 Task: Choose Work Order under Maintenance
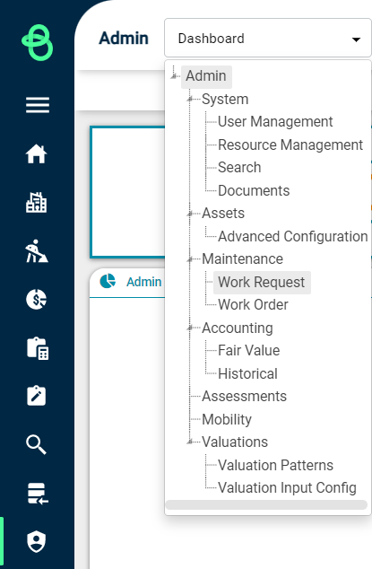coord(253,305)
